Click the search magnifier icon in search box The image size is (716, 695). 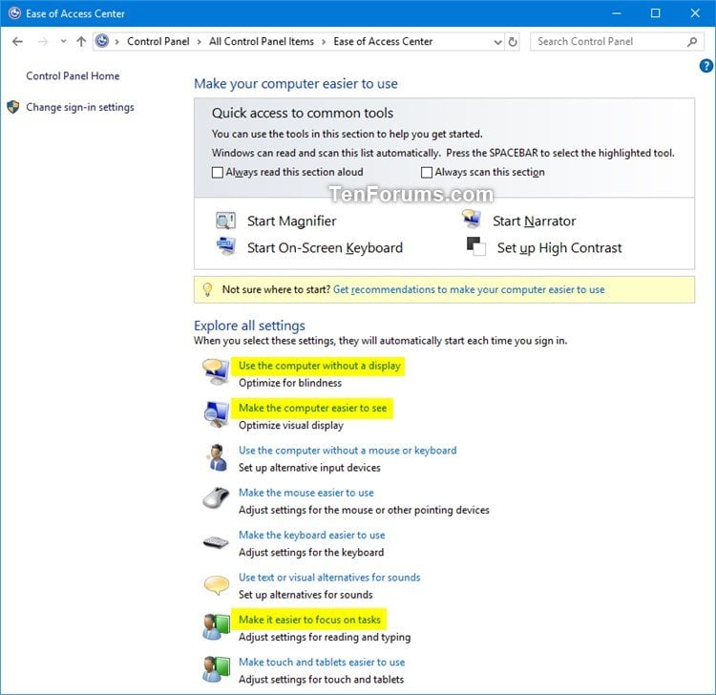[x=692, y=42]
